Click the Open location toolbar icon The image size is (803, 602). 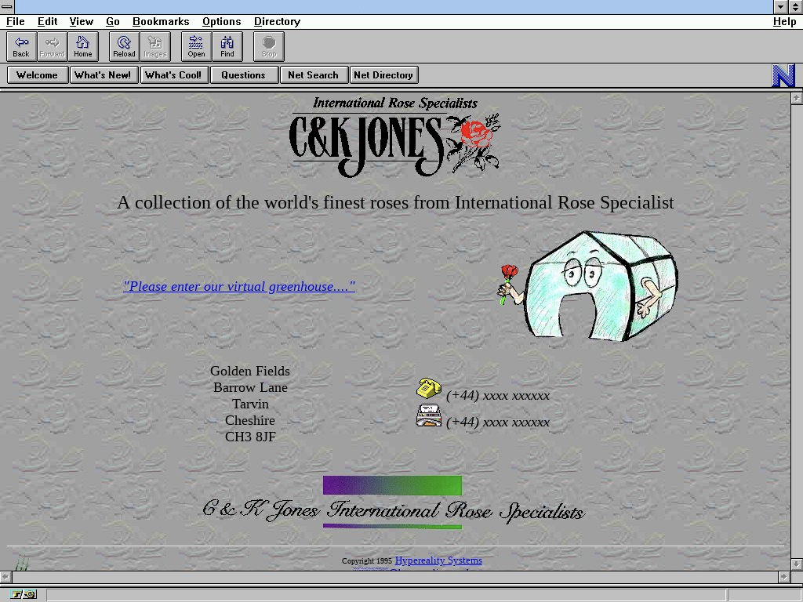coord(196,46)
